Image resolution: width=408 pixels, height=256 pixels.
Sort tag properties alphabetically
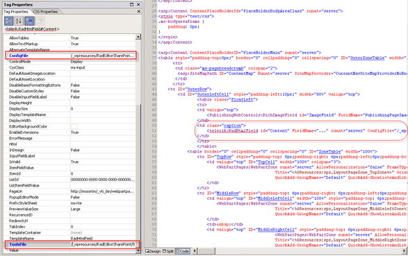tap(19, 21)
